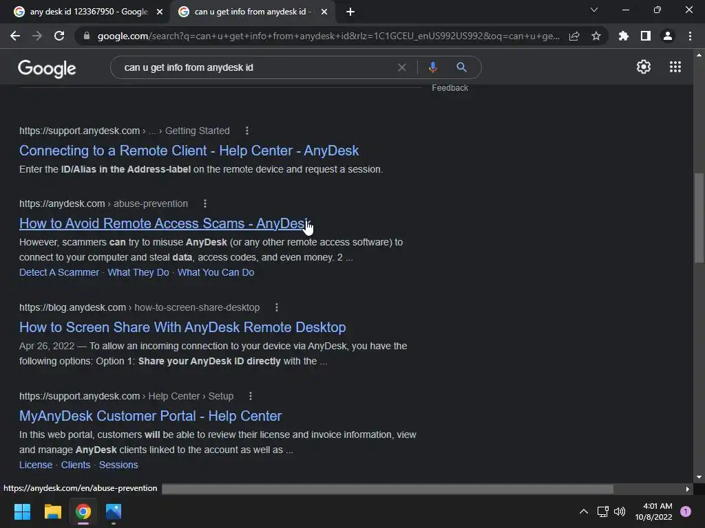Click the support.anydesk.com Getting Started breadcrumb
Image resolution: width=705 pixels, height=528 pixels.
tap(125, 131)
